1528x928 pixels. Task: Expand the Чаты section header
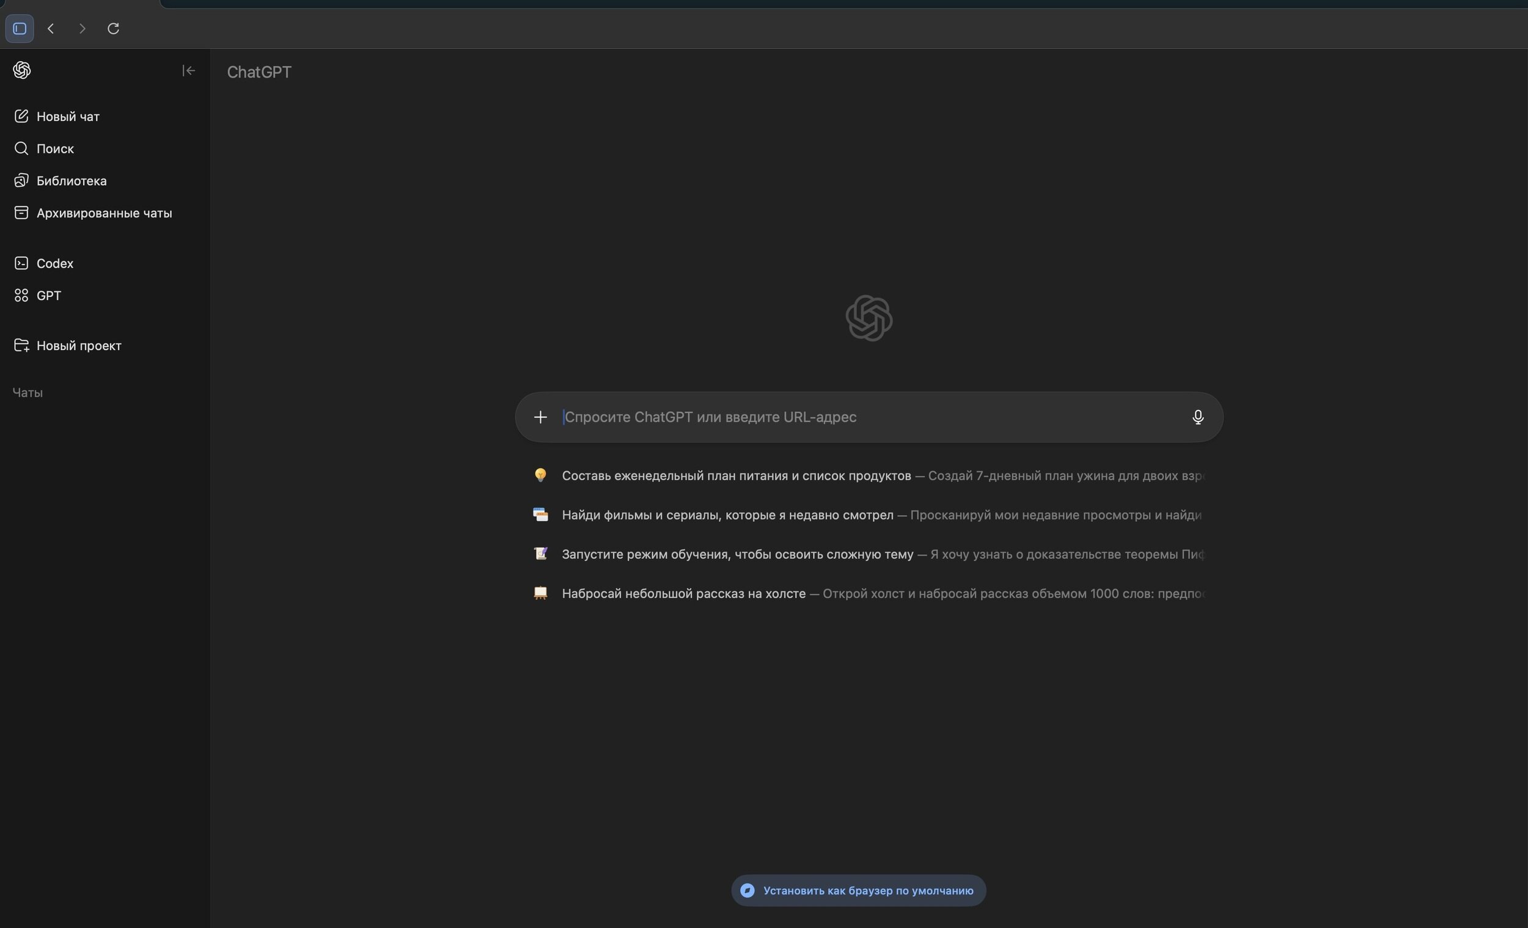[x=28, y=393]
